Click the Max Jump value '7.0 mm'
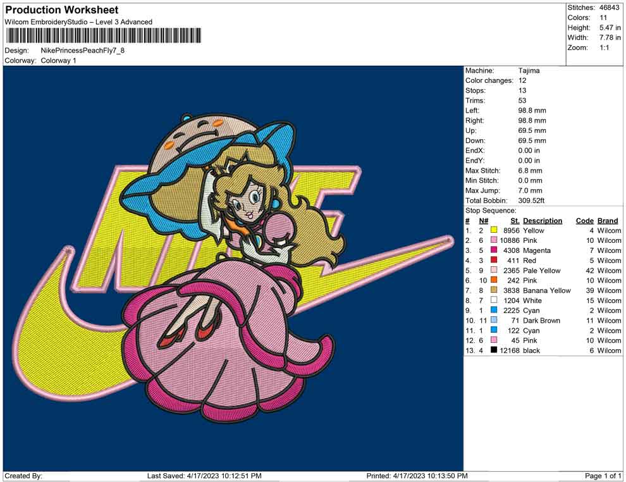This screenshot has height=482, width=626. 530,190
